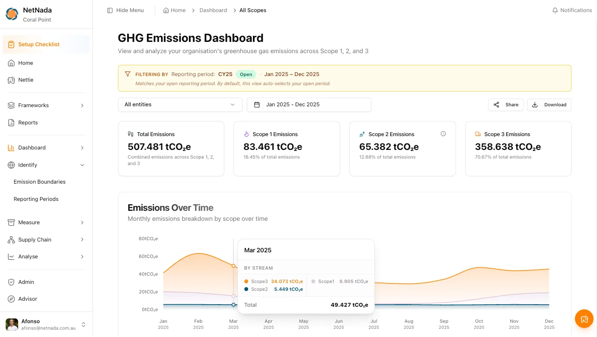Viewport: 597px width, 337px height.
Task: Click the Hide Menu panel icon
Action: pyautogui.click(x=110, y=10)
